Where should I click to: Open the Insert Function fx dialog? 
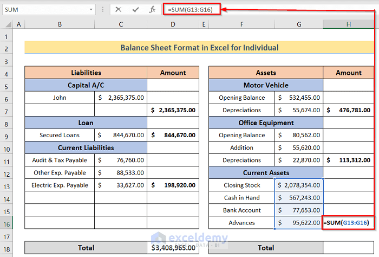tap(153, 9)
